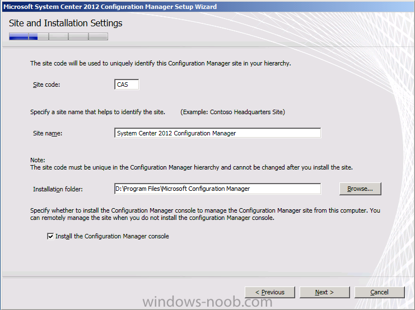Click the wizard window title bar

point(207,7)
